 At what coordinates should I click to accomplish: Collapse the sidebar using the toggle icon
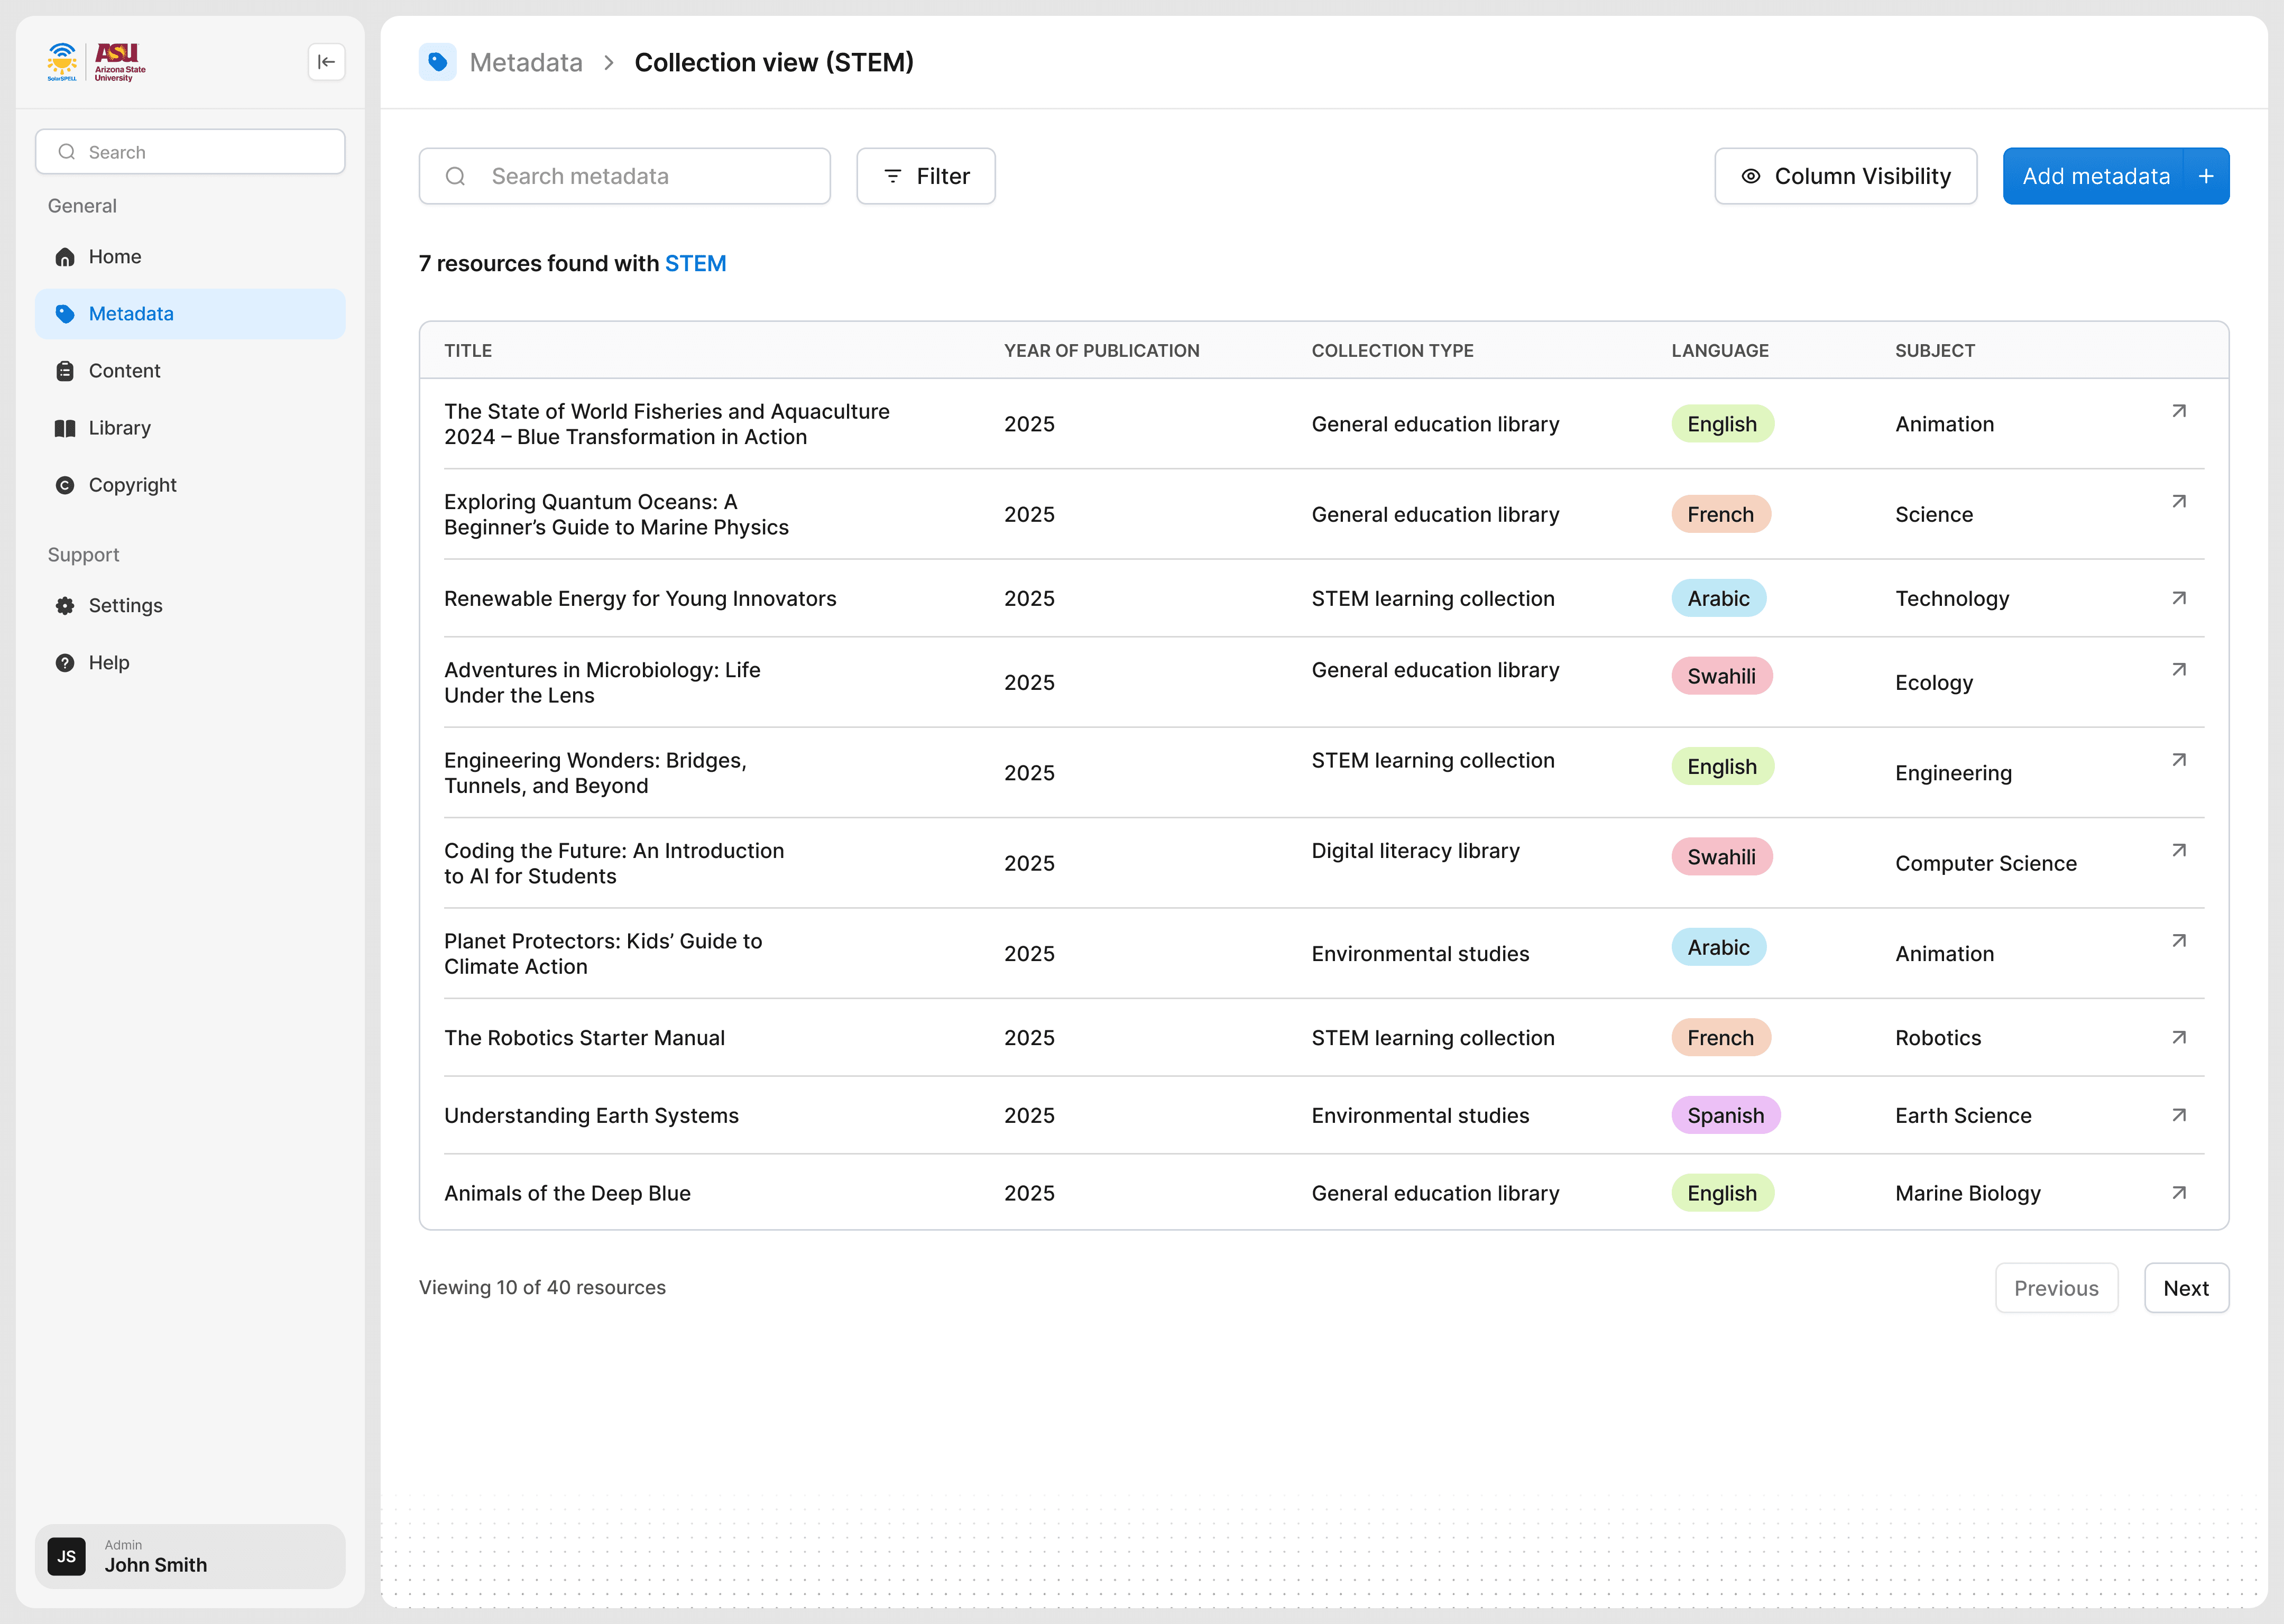tap(326, 62)
